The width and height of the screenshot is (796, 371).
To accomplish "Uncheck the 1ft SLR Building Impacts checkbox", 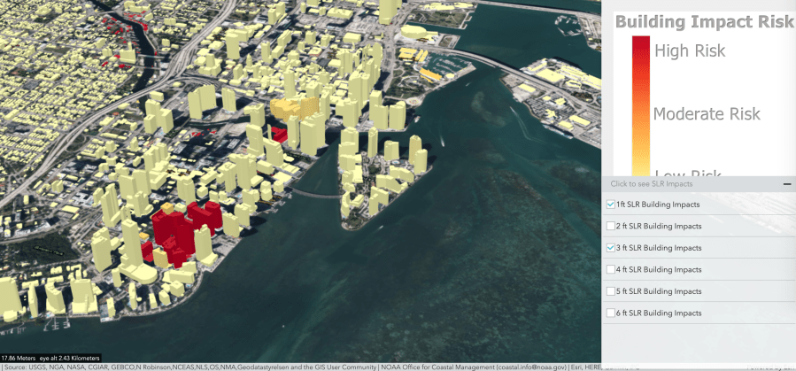I will 611,205.
